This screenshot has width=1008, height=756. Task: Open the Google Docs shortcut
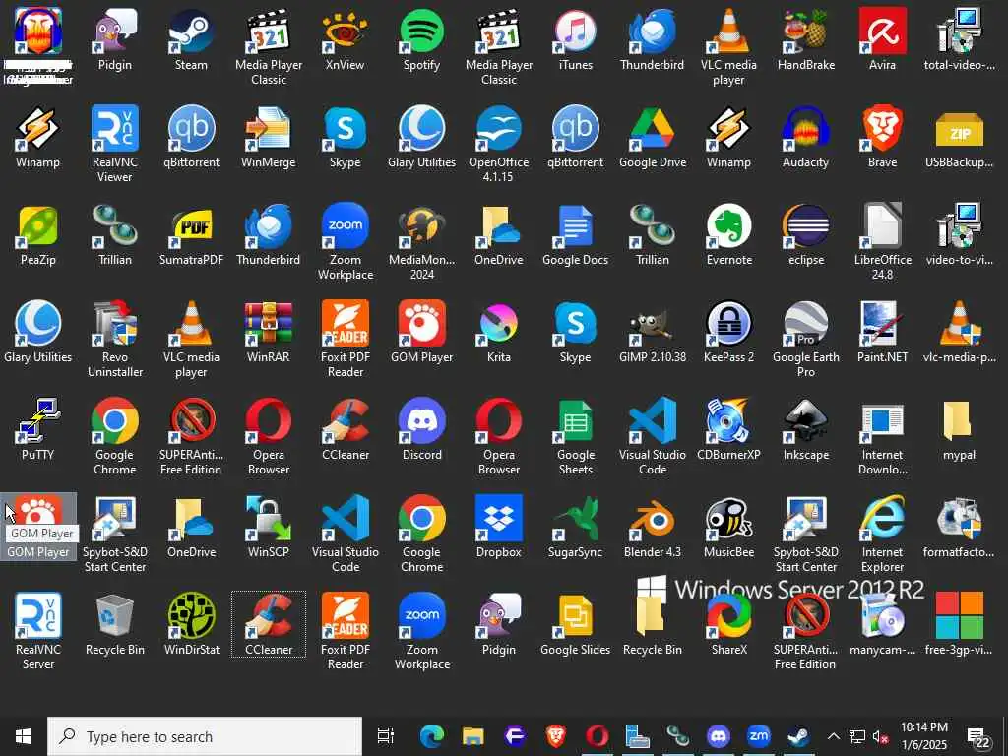[x=575, y=235]
